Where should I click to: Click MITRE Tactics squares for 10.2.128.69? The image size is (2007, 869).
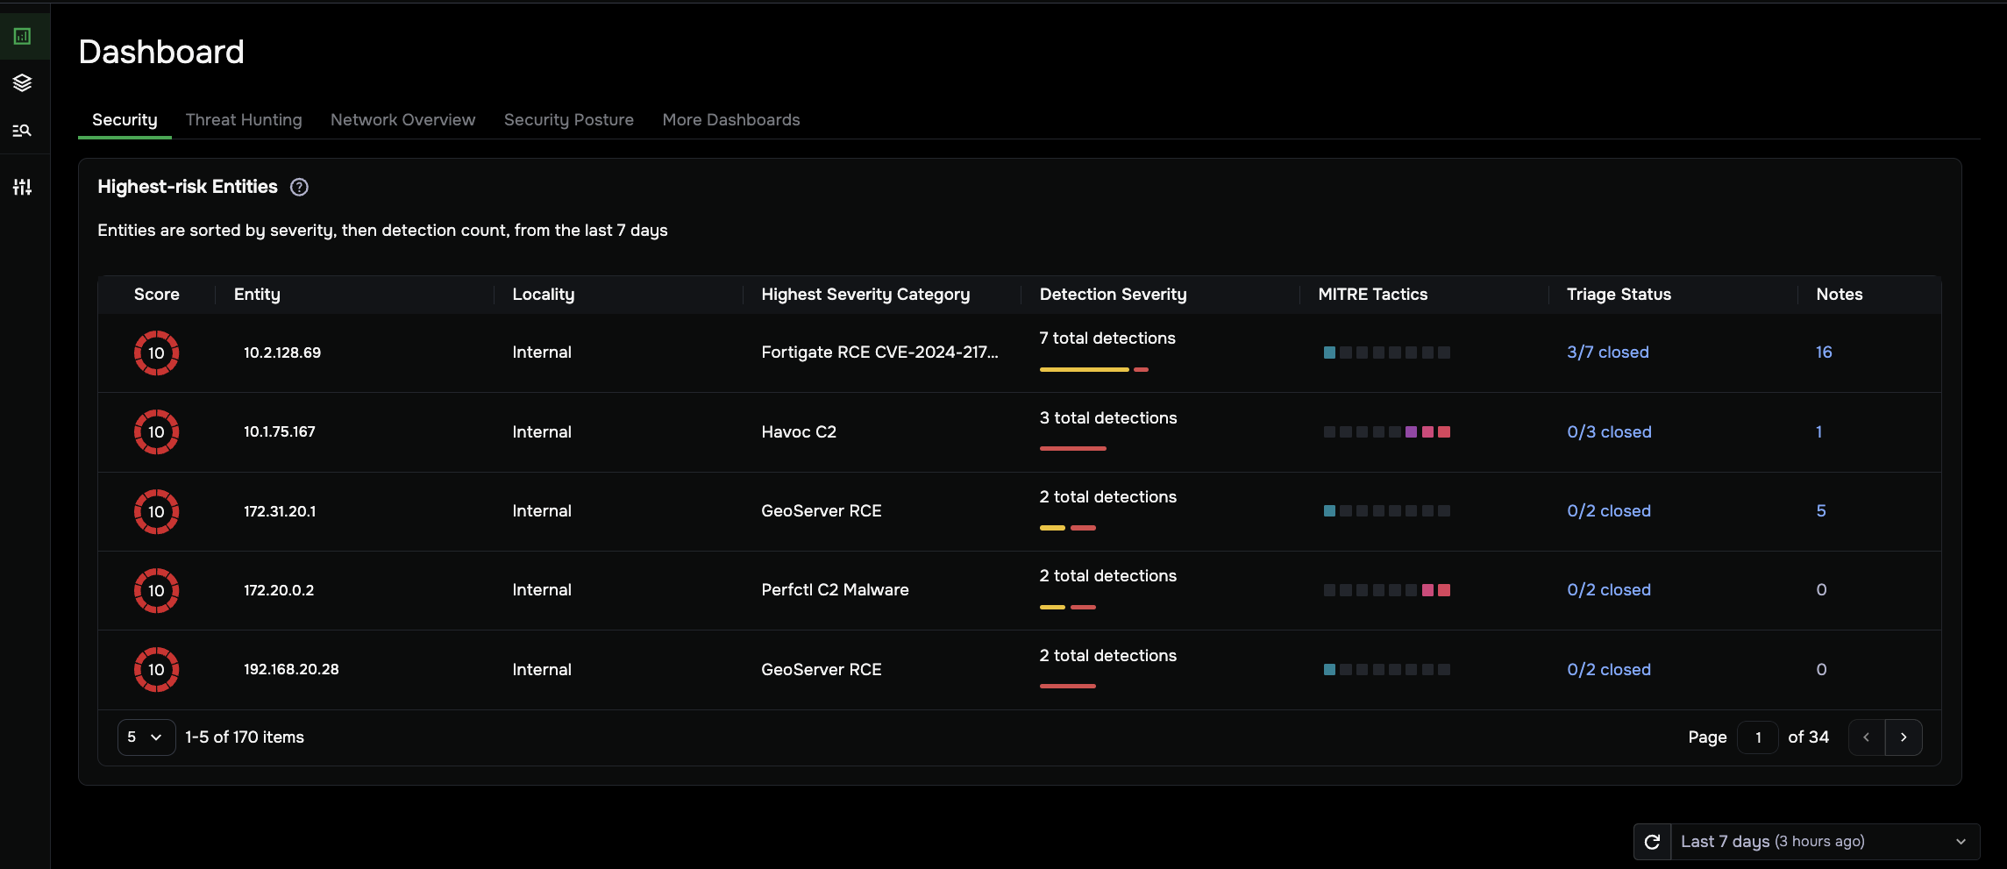[x=1386, y=353]
